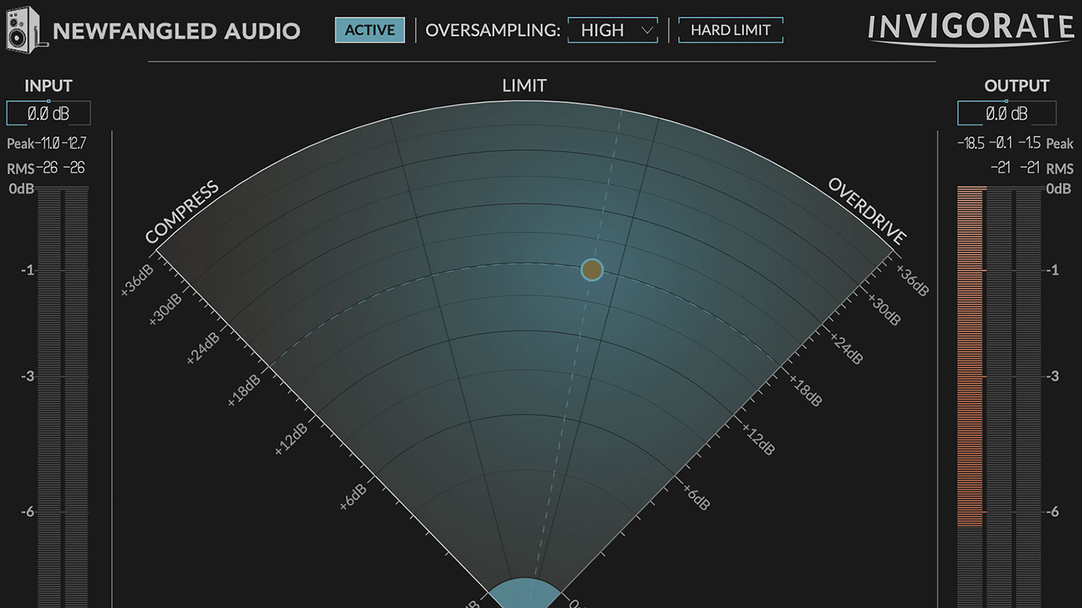Image resolution: width=1082 pixels, height=608 pixels.
Task: Click the +6dB mark on Overdrive scale
Action: [x=696, y=497]
